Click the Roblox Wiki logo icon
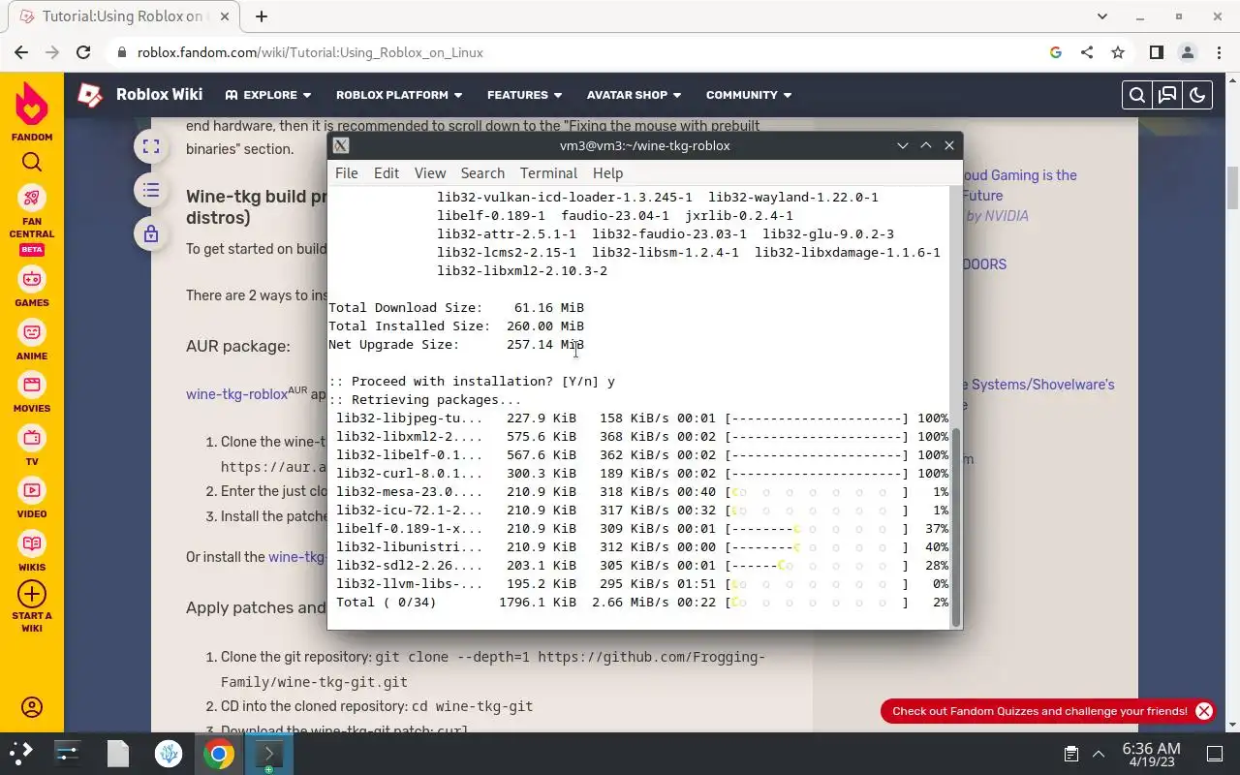 pyautogui.click(x=90, y=95)
